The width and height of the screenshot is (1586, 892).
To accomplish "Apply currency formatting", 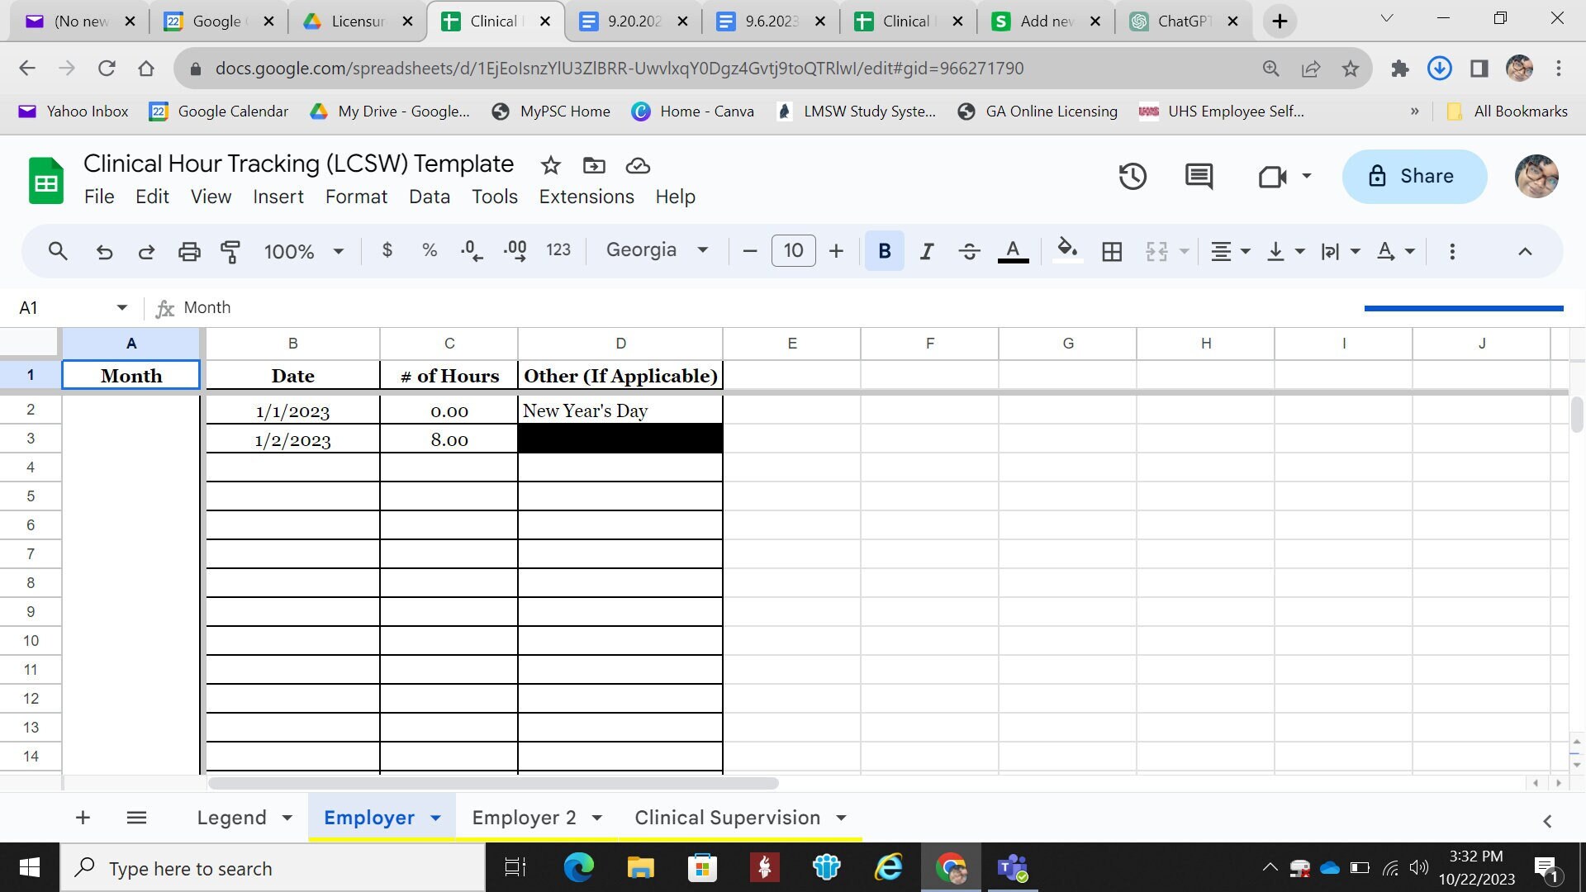I will pyautogui.click(x=387, y=250).
